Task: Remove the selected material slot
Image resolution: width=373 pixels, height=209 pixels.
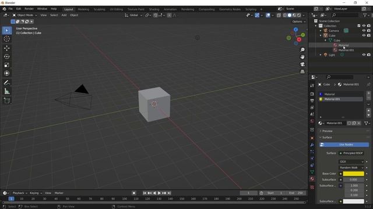Action: click(368, 98)
